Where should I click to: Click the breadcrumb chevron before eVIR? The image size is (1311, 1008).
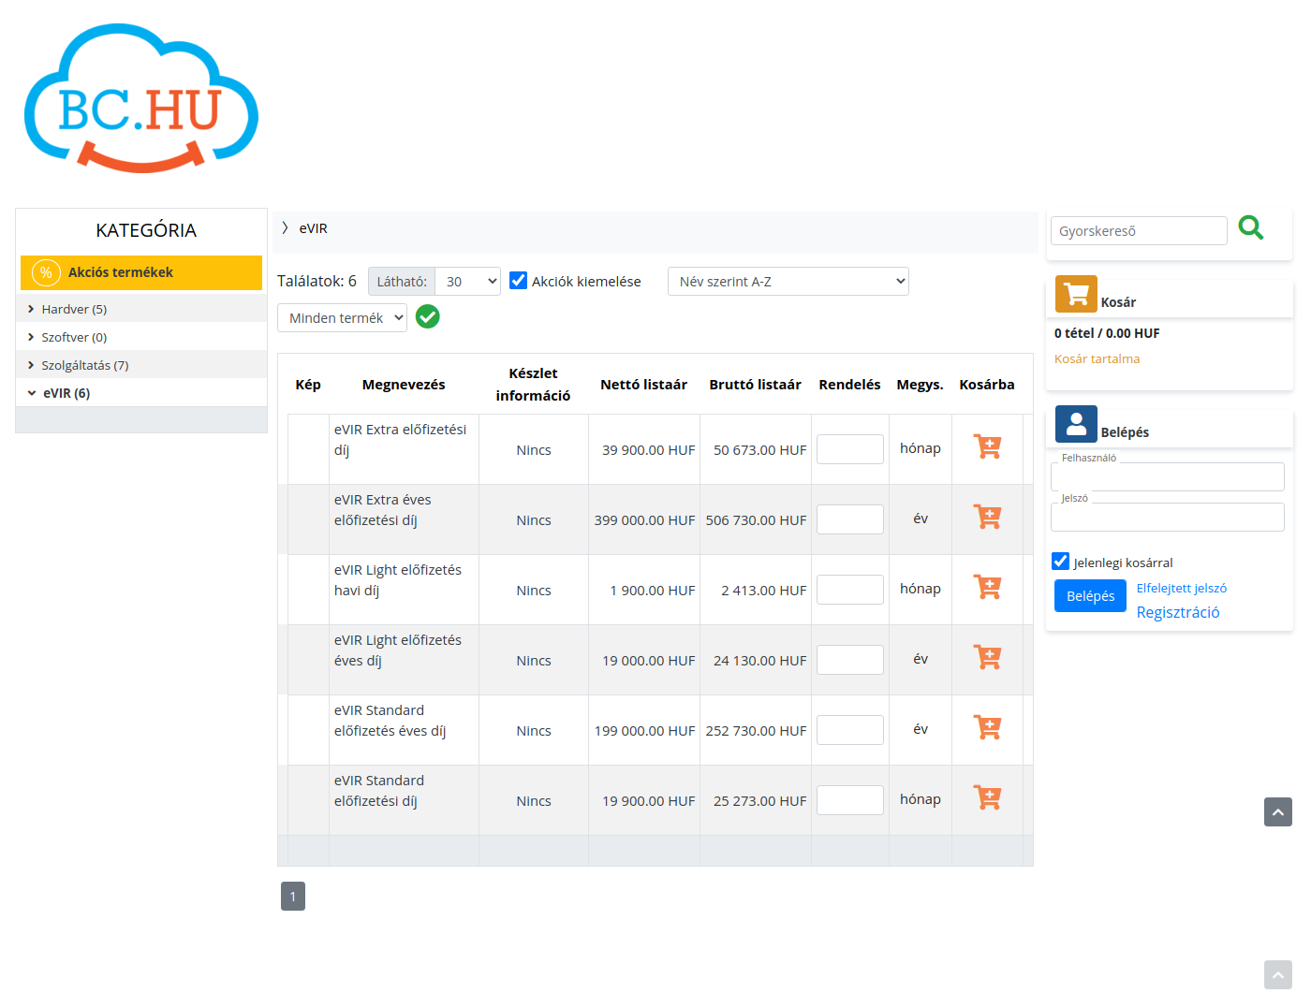pos(285,228)
